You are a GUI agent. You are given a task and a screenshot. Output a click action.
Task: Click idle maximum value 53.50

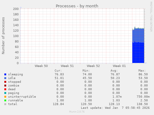coord(143,78)
